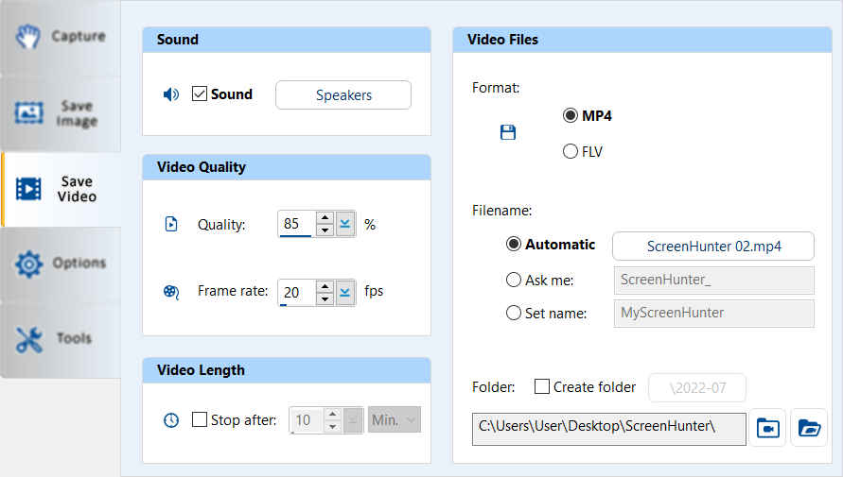Click the \2022-07 folder name button
Viewport: 843px width, 477px height.
point(697,388)
